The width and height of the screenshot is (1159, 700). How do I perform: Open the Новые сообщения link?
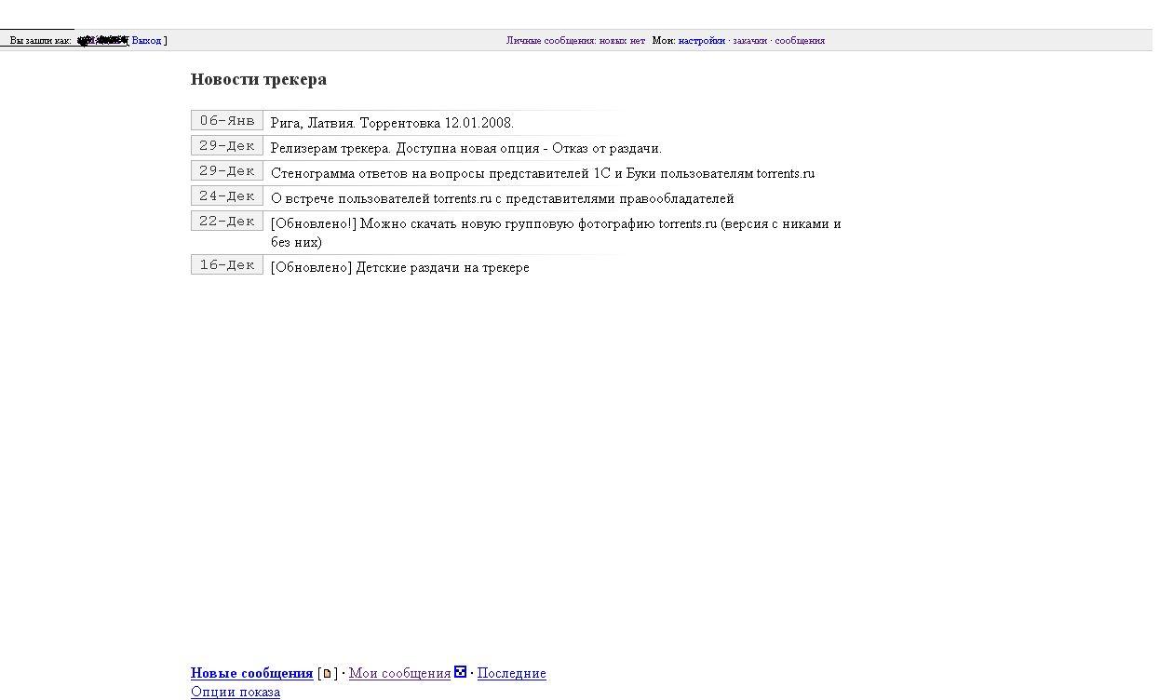pyautogui.click(x=251, y=673)
